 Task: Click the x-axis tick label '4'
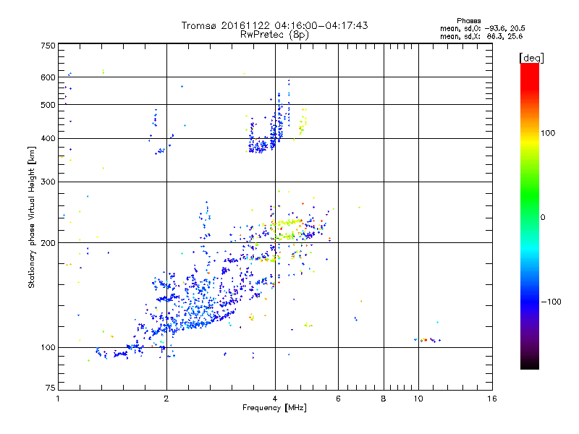(x=275, y=399)
